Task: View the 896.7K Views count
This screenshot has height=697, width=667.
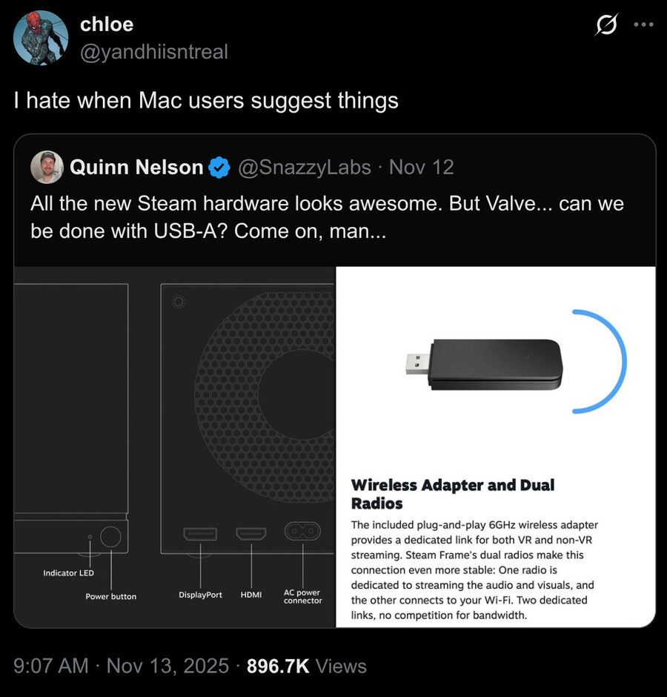Action: point(306,666)
